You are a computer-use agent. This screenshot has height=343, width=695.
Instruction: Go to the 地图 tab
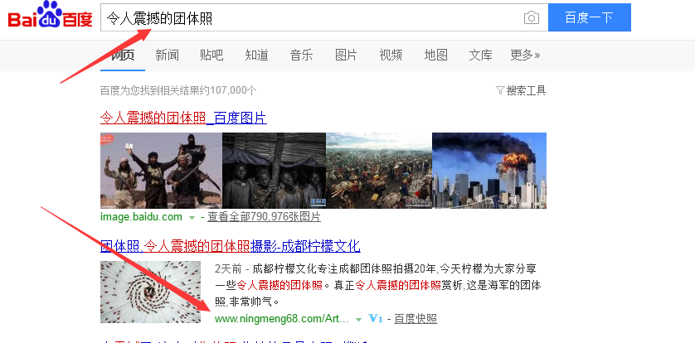(435, 55)
